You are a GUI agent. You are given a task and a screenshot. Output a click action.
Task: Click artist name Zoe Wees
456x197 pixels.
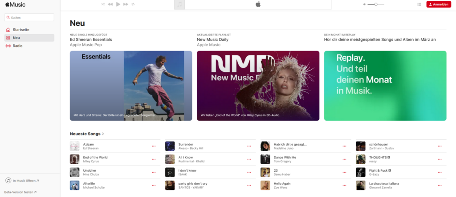pos(280,187)
